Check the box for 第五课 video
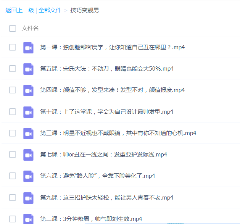Viewport: 240px width, 224px height. point(13,69)
